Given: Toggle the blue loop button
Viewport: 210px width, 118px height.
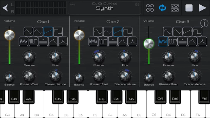Looking at the screenshot, I should tap(162, 8).
